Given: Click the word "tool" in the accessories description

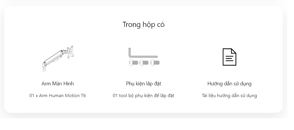Looking at the screenshot, I should click(x=123, y=96).
